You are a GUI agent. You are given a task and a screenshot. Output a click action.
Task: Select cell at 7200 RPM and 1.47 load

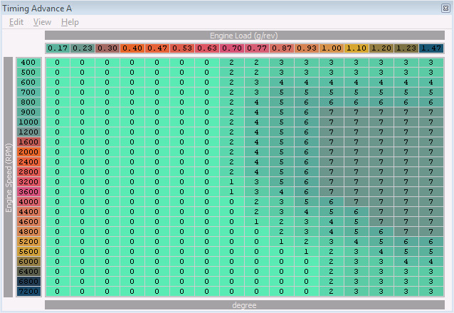click(431, 291)
